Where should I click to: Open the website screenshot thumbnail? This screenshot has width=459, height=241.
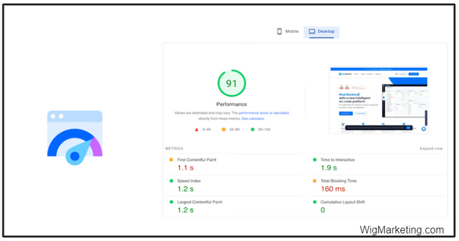pyautogui.click(x=379, y=100)
